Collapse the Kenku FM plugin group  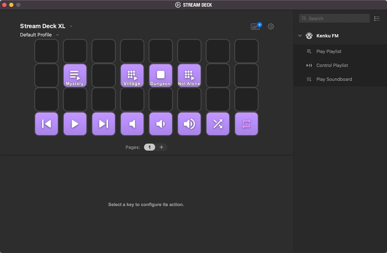click(x=300, y=36)
